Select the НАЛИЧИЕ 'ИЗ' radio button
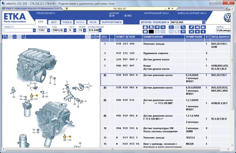The width and height of the screenshot is (236, 153). [125, 15]
